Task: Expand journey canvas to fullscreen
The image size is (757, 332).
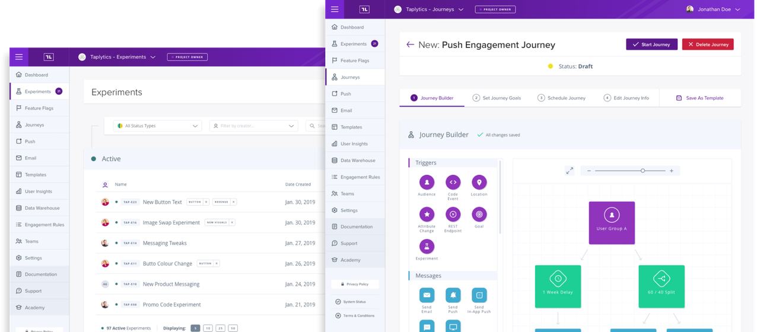Action: [x=570, y=171]
